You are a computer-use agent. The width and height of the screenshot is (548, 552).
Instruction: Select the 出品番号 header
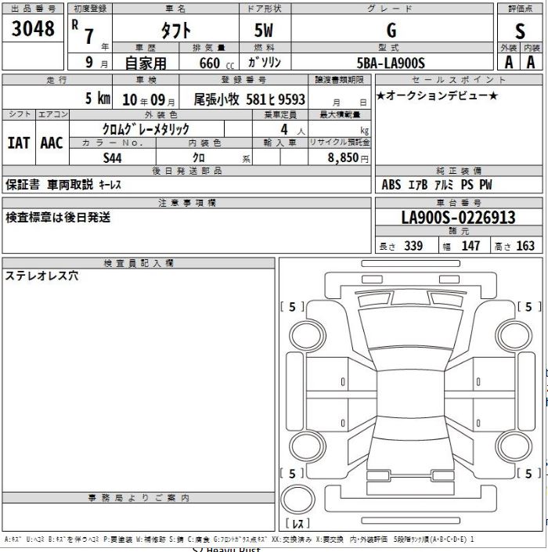33,9
